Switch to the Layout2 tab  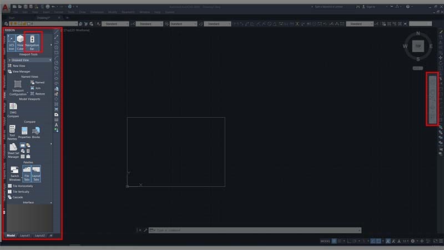click(x=39, y=236)
